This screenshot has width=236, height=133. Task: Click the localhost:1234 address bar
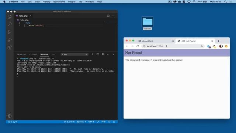173,46
